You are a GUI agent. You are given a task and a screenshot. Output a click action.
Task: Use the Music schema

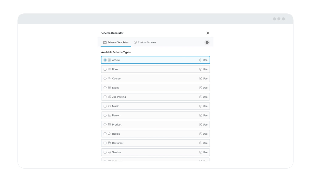click(x=203, y=106)
